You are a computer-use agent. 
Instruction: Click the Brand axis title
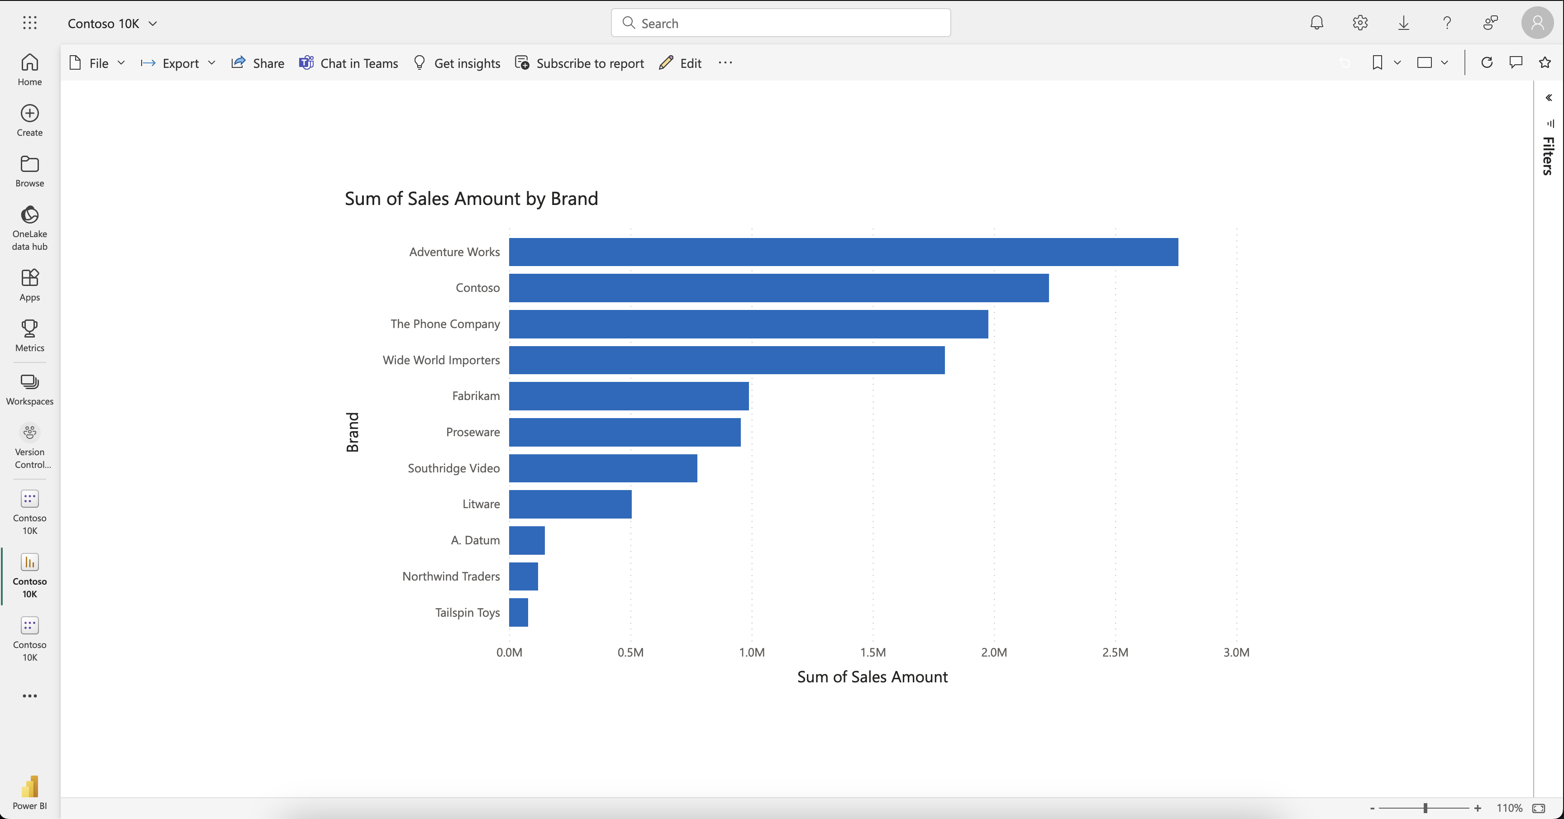click(x=353, y=432)
